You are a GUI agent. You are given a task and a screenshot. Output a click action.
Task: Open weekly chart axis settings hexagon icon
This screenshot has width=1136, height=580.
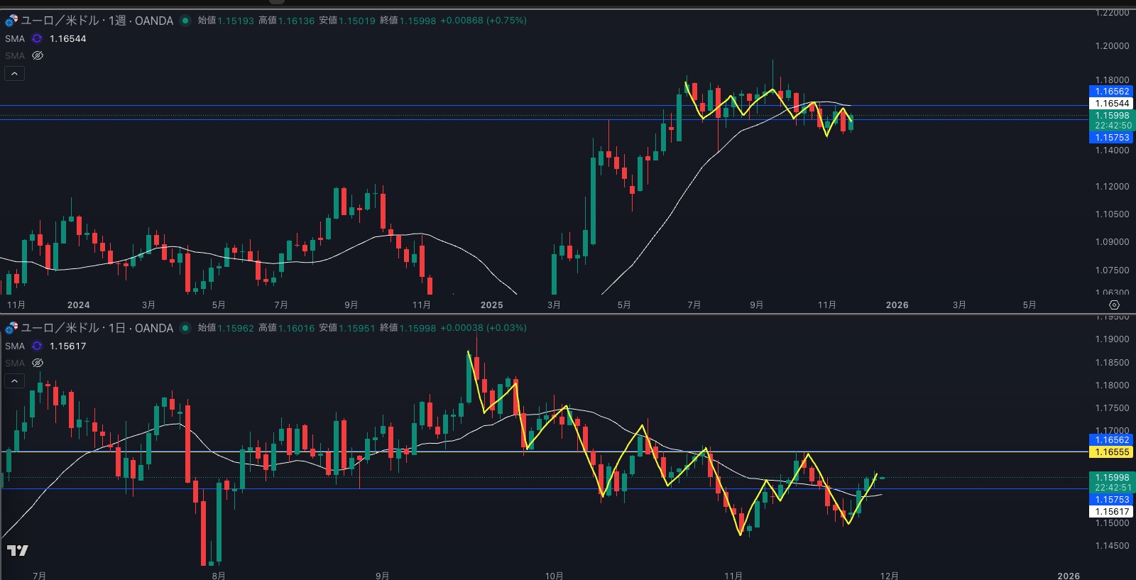pyautogui.click(x=1114, y=305)
